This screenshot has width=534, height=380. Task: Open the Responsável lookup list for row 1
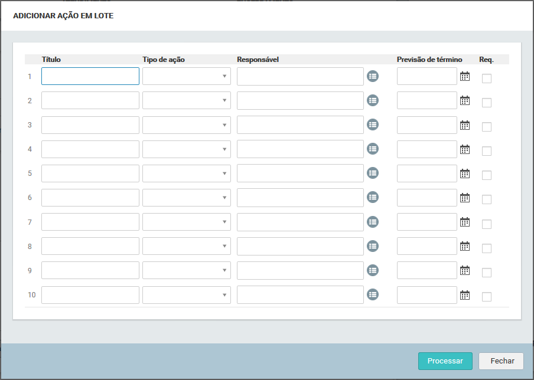click(x=373, y=76)
